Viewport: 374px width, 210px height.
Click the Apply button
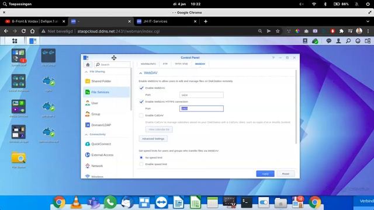pos(265,174)
